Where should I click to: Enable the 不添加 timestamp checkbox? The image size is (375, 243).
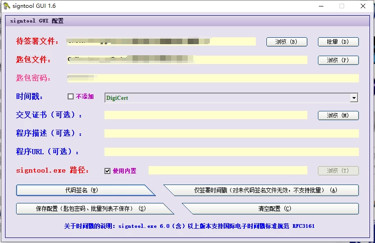(x=70, y=96)
